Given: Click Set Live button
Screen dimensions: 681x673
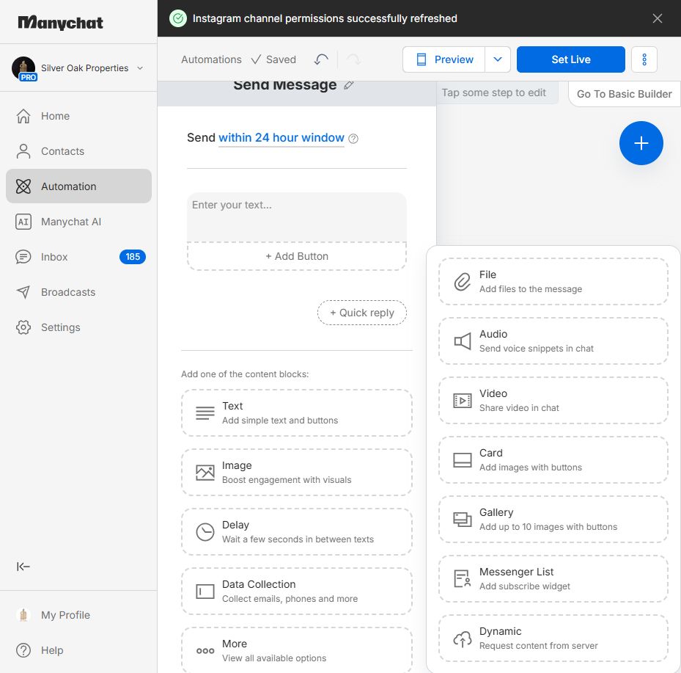Looking at the screenshot, I should [x=571, y=59].
